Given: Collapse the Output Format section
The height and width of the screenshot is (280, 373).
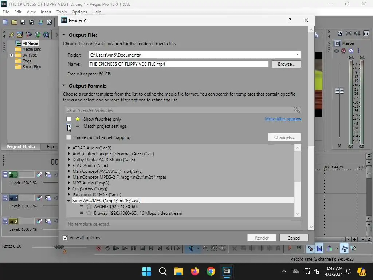Looking at the screenshot, I should click(x=64, y=85).
